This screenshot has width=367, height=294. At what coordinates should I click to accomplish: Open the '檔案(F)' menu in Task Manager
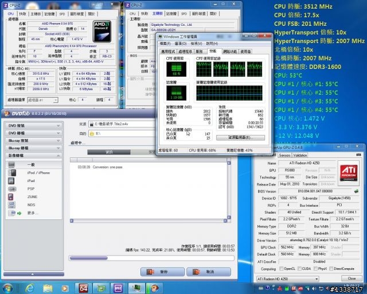pyautogui.click(x=165, y=44)
